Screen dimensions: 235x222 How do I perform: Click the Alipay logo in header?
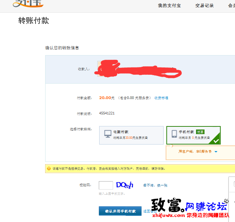pyautogui.click(x=28, y=4)
